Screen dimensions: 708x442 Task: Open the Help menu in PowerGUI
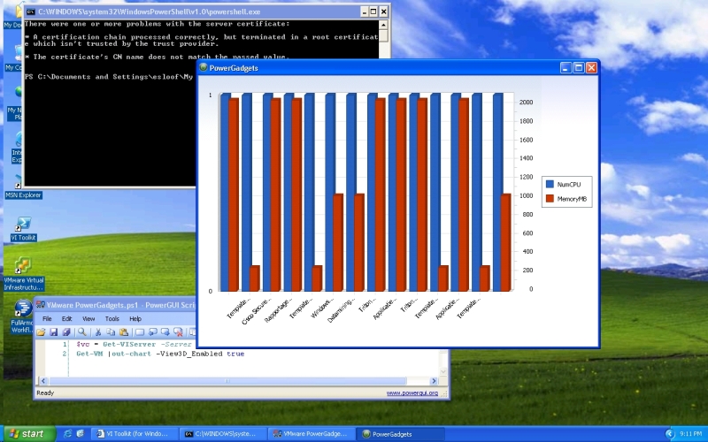click(135, 318)
